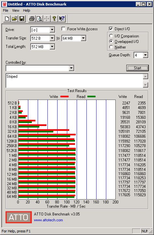The width and height of the screenshot is (154, 235).
Task: Open the File menu
Action: click(6, 10)
